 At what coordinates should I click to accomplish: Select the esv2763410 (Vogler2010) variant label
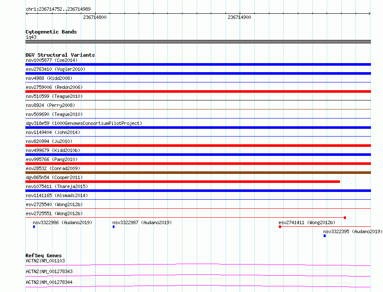[x=56, y=69]
